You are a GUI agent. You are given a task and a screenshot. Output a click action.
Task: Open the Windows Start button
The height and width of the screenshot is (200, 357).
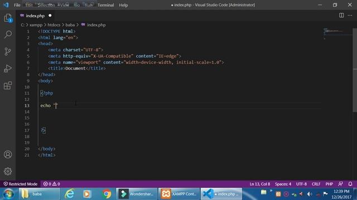(8, 194)
